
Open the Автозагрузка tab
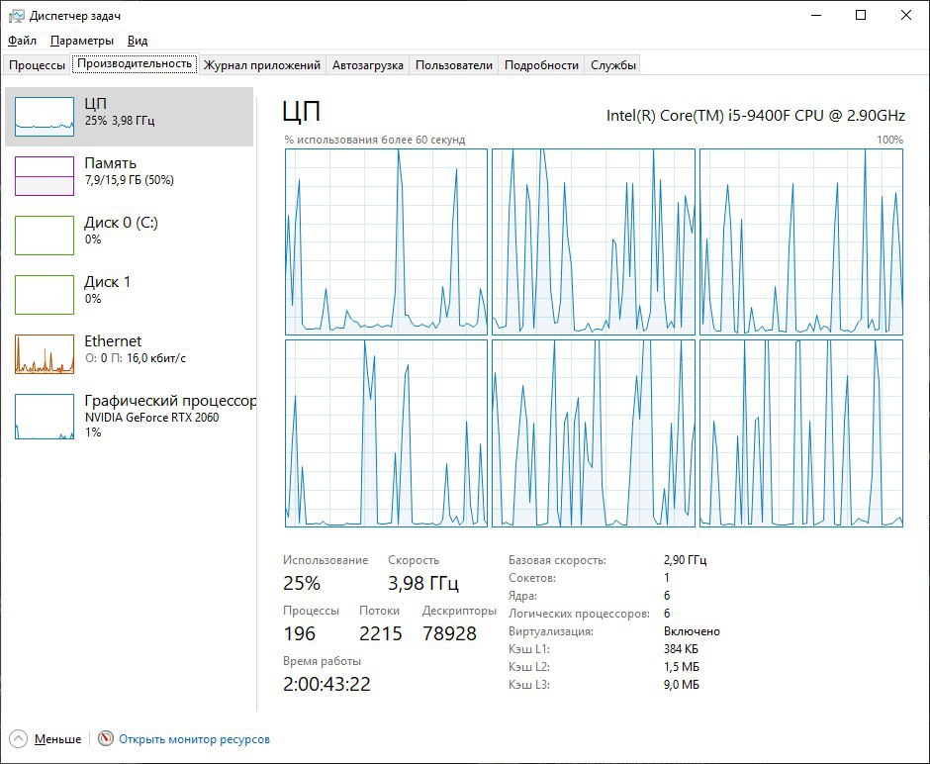(x=368, y=65)
